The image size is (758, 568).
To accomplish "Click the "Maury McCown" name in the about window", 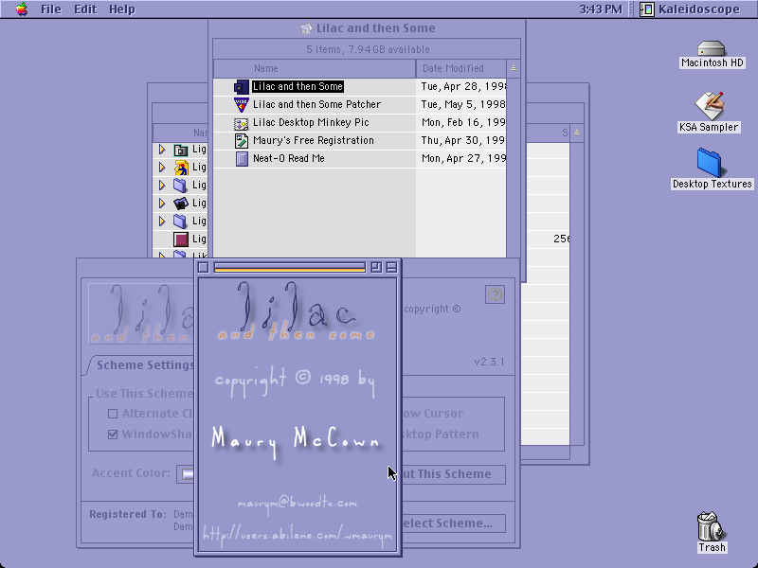I will pos(296,441).
